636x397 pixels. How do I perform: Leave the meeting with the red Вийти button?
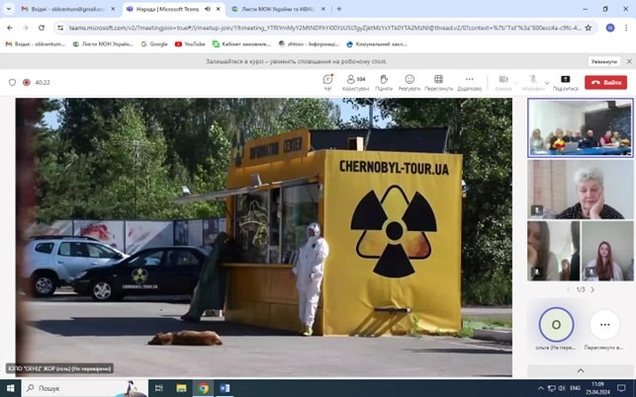click(605, 82)
